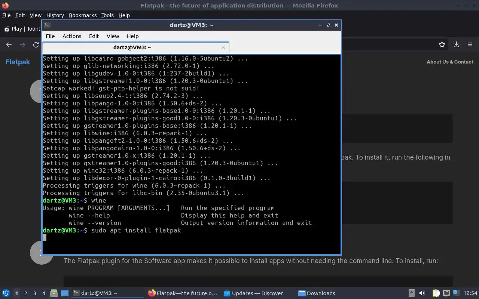Click Firefox forward arrow button
This screenshot has height=299, width=479.
click(22, 45)
